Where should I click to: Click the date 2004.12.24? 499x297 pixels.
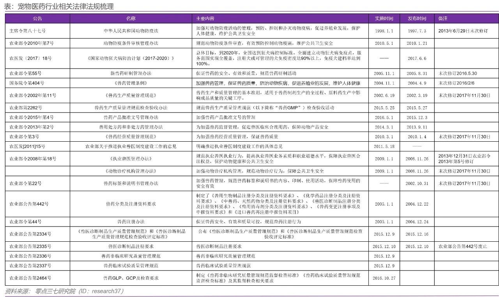pos(417,221)
